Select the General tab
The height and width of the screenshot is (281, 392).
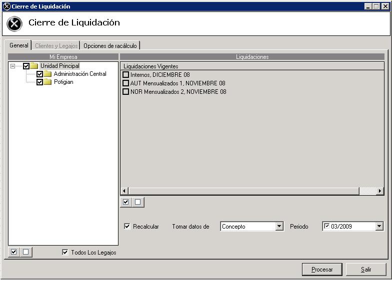19,45
